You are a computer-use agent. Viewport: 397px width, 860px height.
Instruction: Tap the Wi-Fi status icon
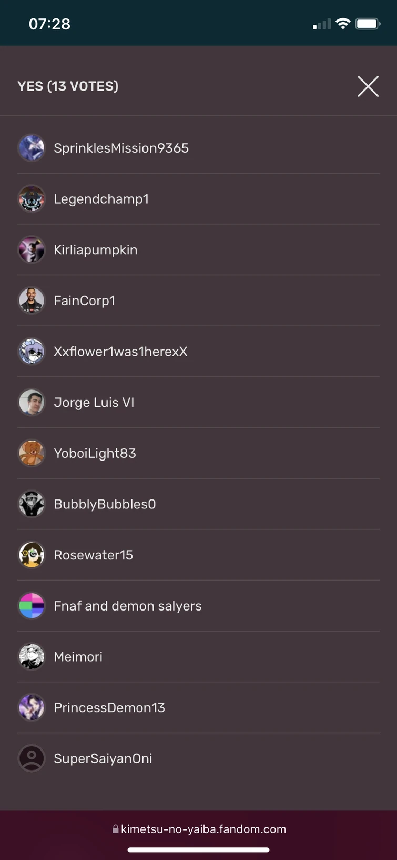click(343, 24)
